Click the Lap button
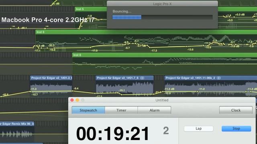The width and height of the screenshot is (257, 144). (x=198, y=128)
